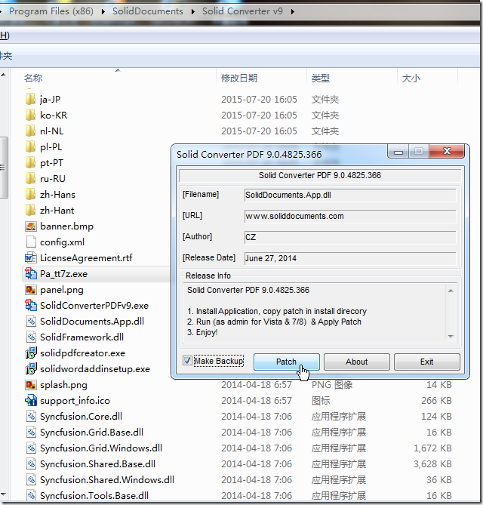Select the Syncfusion.Shared.Windows.dll file name
The height and width of the screenshot is (505, 483).
(x=107, y=479)
